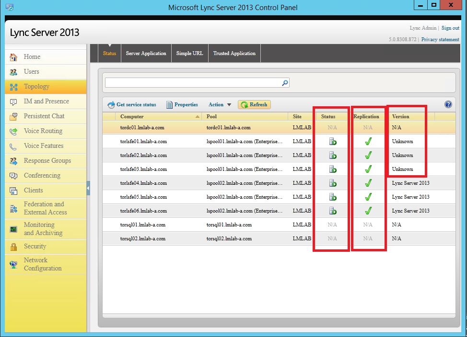Sign out of the Control Panel
The image size is (467, 337).
tap(450, 28)
